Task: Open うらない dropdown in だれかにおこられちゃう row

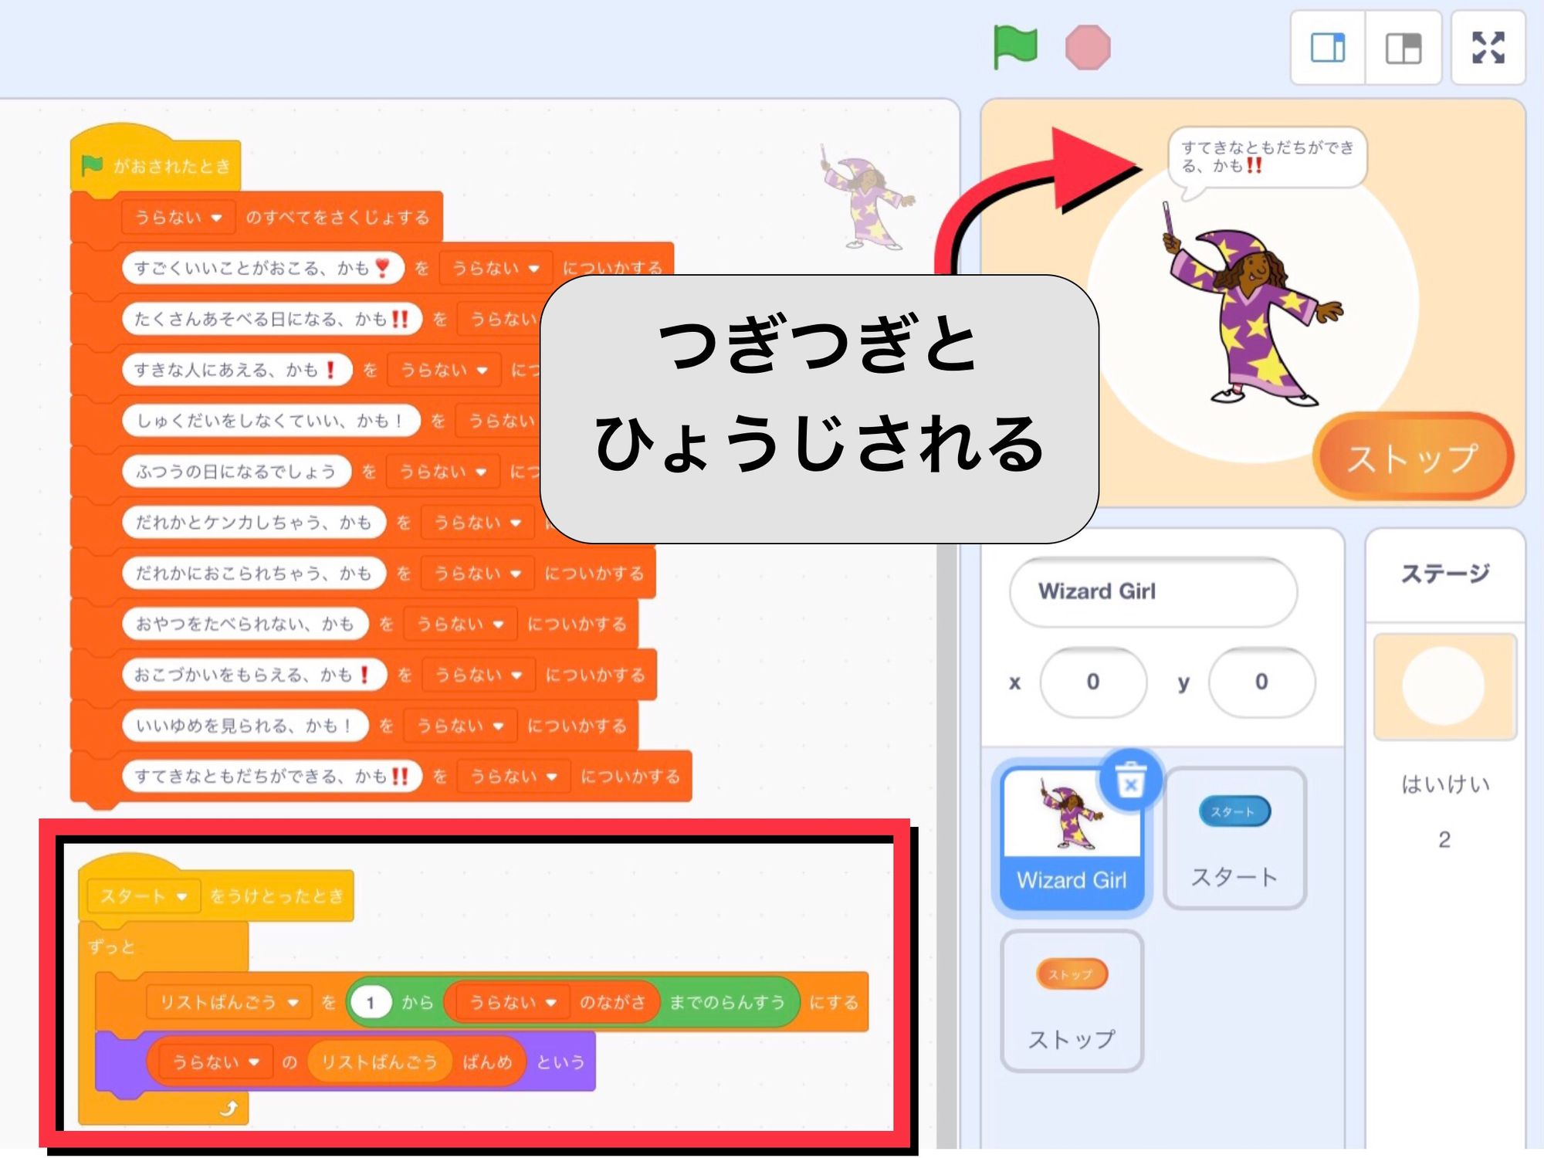Action: [477, 574]
